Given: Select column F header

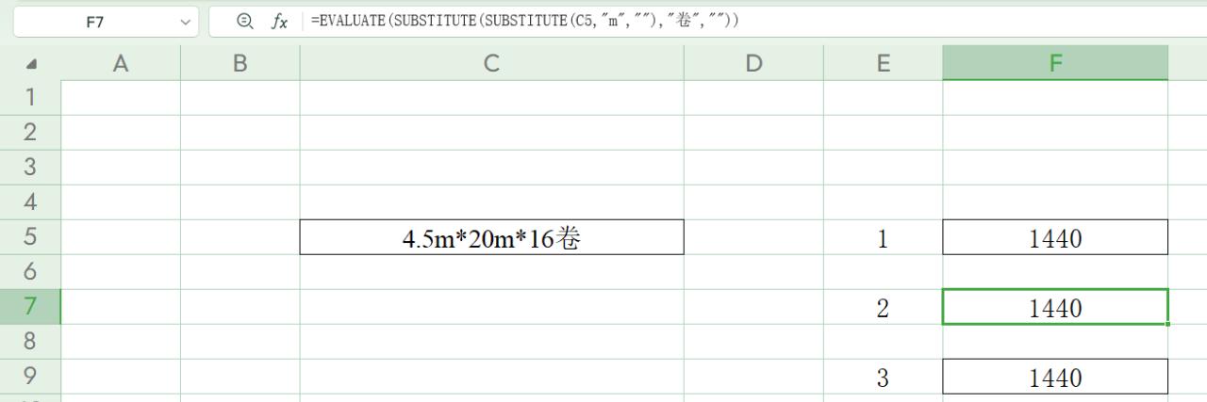Looking at the screenshot, I should point(1054,63).
